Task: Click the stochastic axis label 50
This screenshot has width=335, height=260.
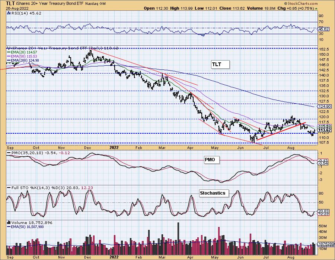Action: click(x=321, y=202)
